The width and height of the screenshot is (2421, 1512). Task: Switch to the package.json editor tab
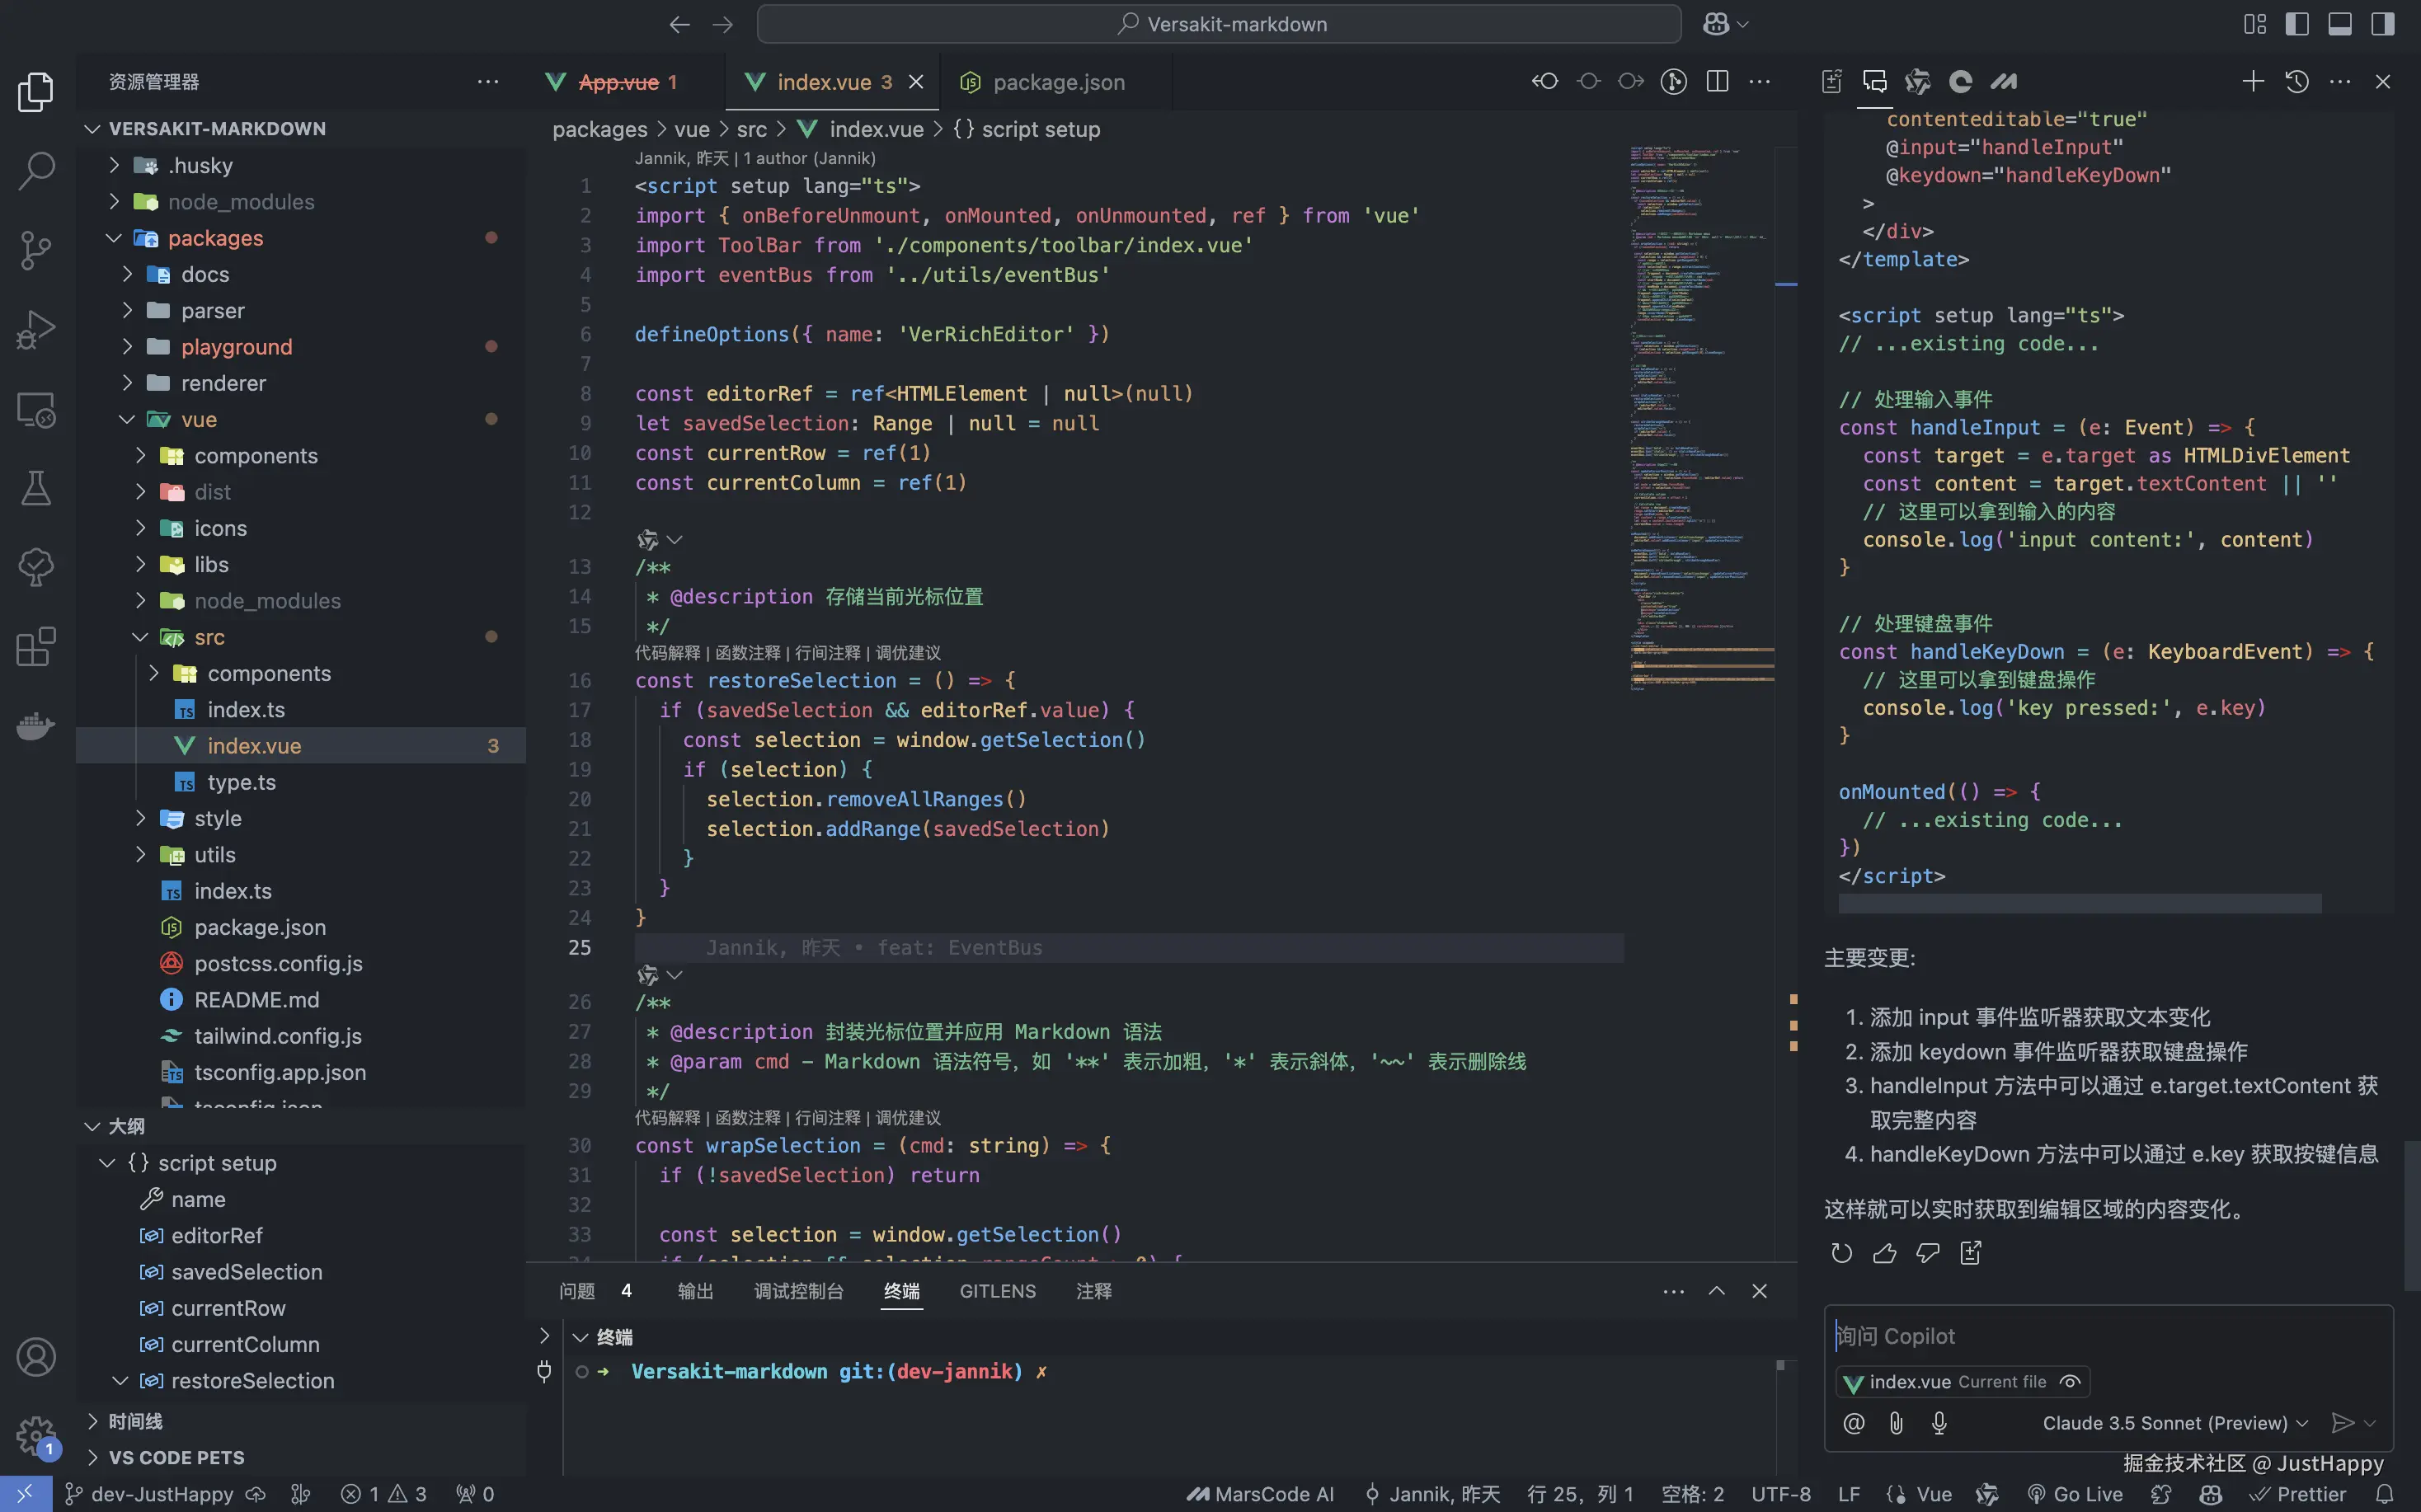tap(1058, 82)
